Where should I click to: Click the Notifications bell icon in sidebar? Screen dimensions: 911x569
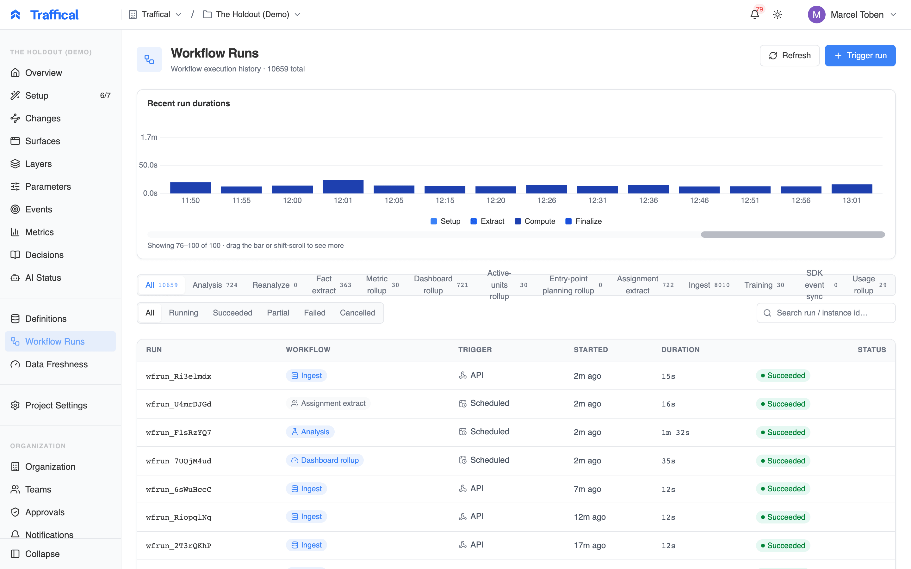15,534
